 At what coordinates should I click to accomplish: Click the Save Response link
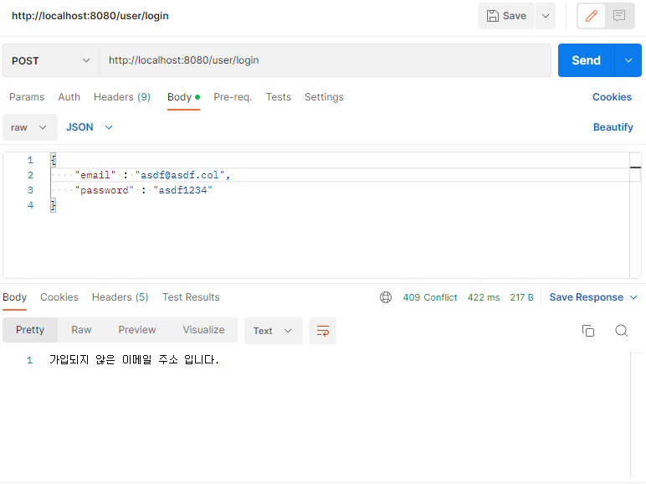tap(586, 297)
